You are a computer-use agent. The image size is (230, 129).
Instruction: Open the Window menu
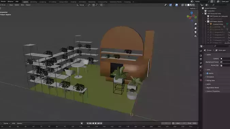tap(10, 2)
